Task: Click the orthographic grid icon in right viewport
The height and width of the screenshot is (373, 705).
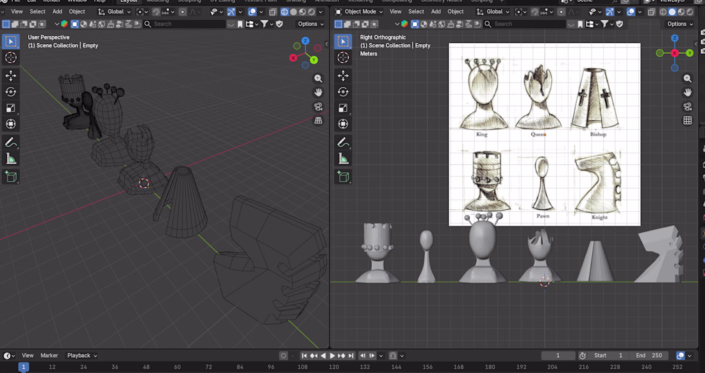Action: click(688, 120)
